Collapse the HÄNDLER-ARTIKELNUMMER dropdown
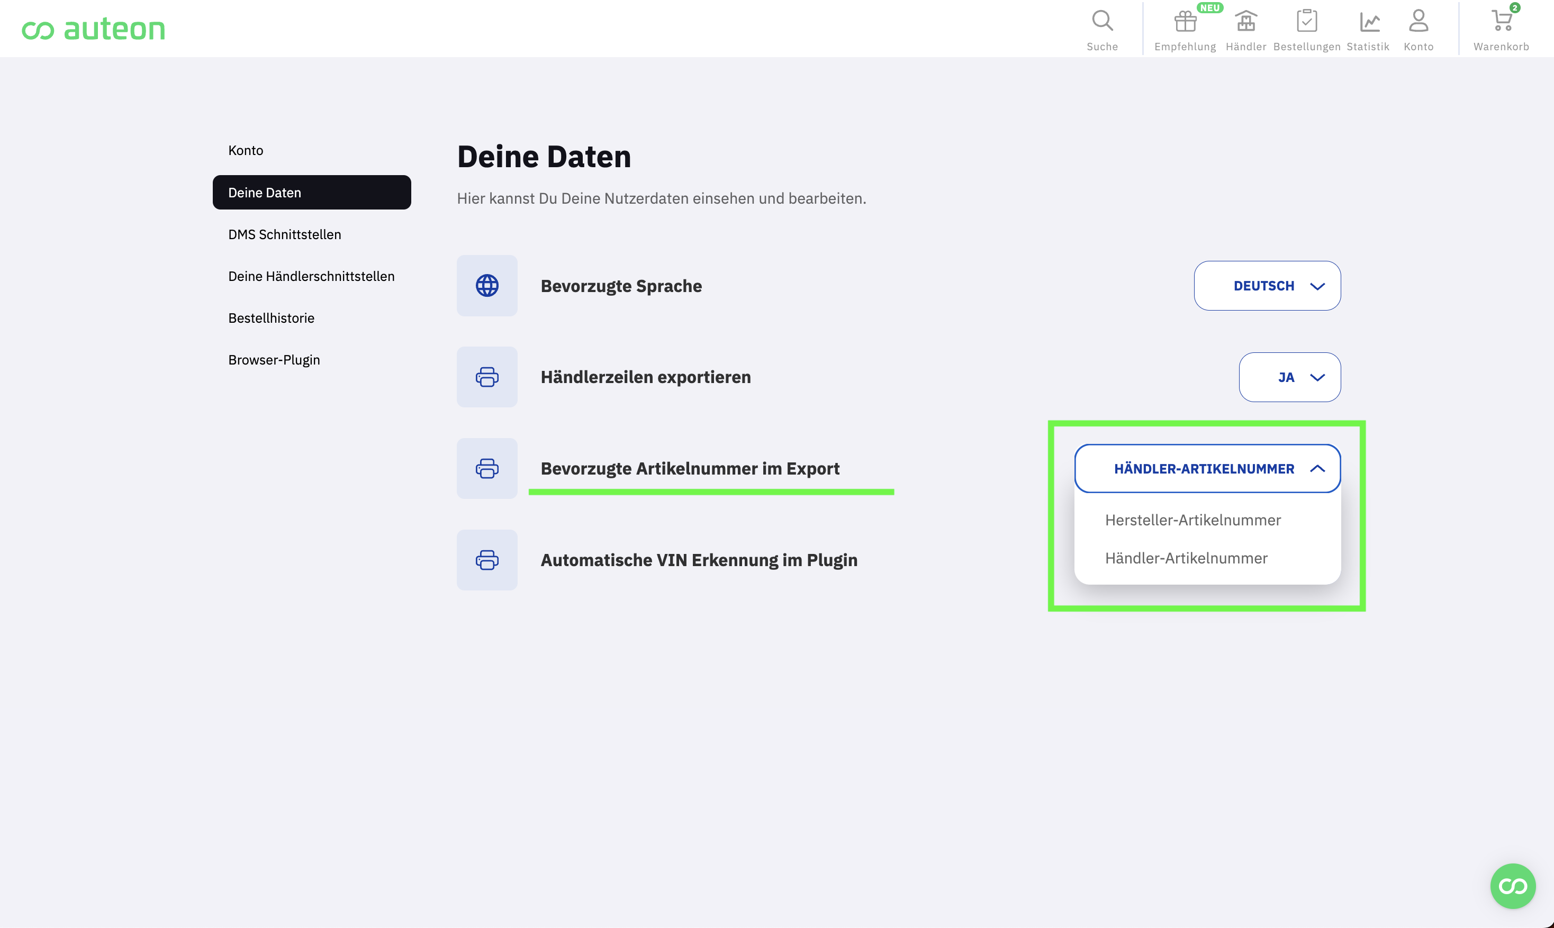The image size is (1554, 928). click(x=1207, y=468)
